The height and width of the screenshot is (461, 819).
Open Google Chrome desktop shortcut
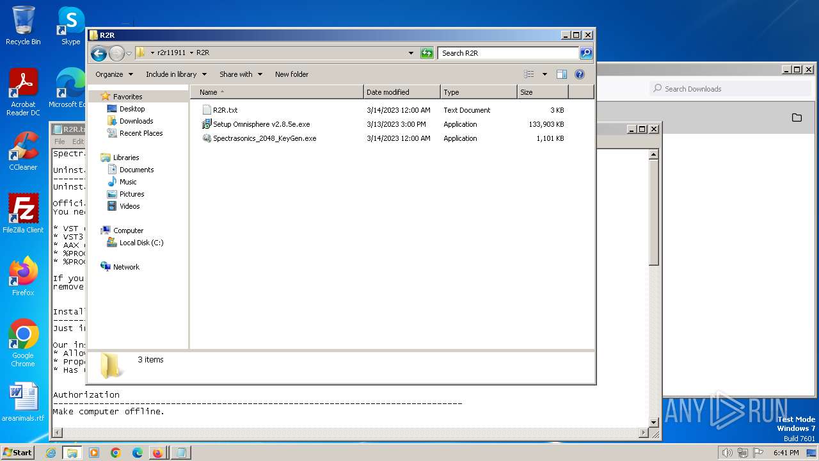click(23, 343)
